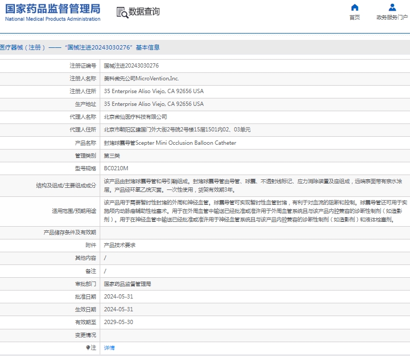
Task: Click the 结构及组成 description paragraph
Action: click(x=253, y=186)
